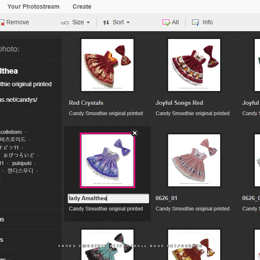Click the Remove photo icon
260x260 pixels.
point(2,23)
